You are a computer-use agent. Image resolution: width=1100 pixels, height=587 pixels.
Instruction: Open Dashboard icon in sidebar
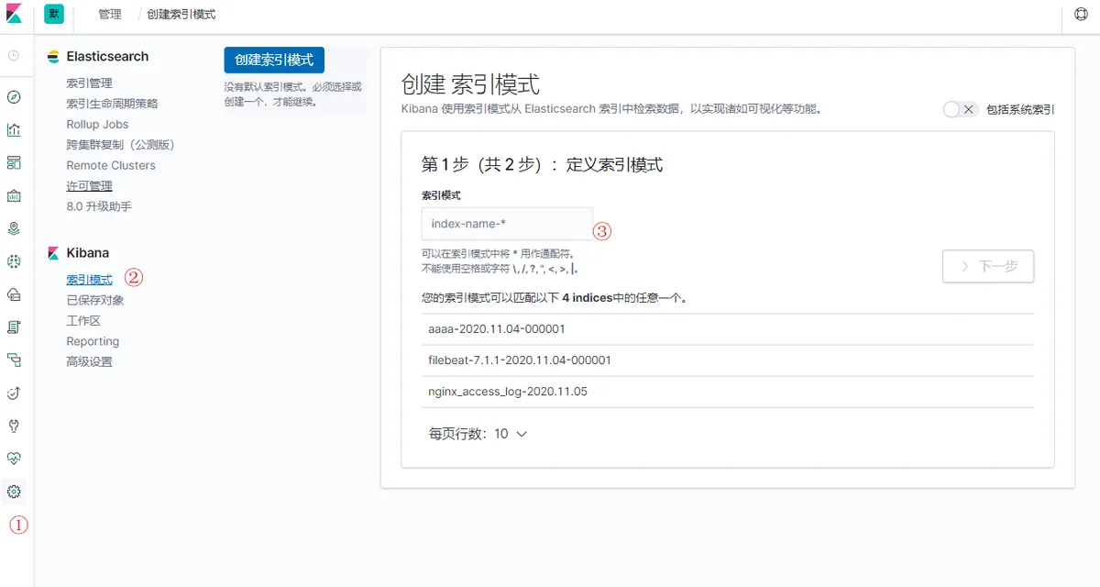click(x=14, y=162)
